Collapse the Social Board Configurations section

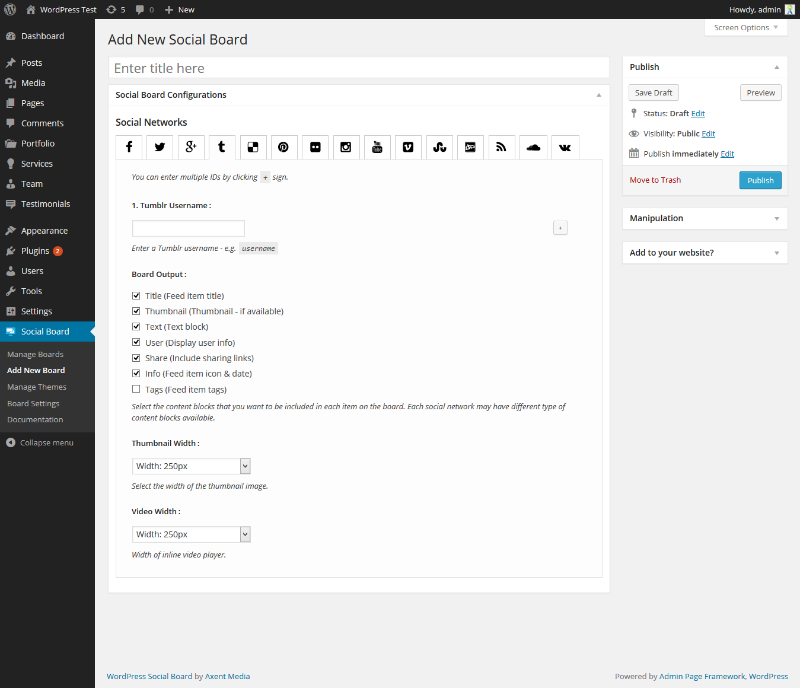pyautogui.click(x=598, y=95)
